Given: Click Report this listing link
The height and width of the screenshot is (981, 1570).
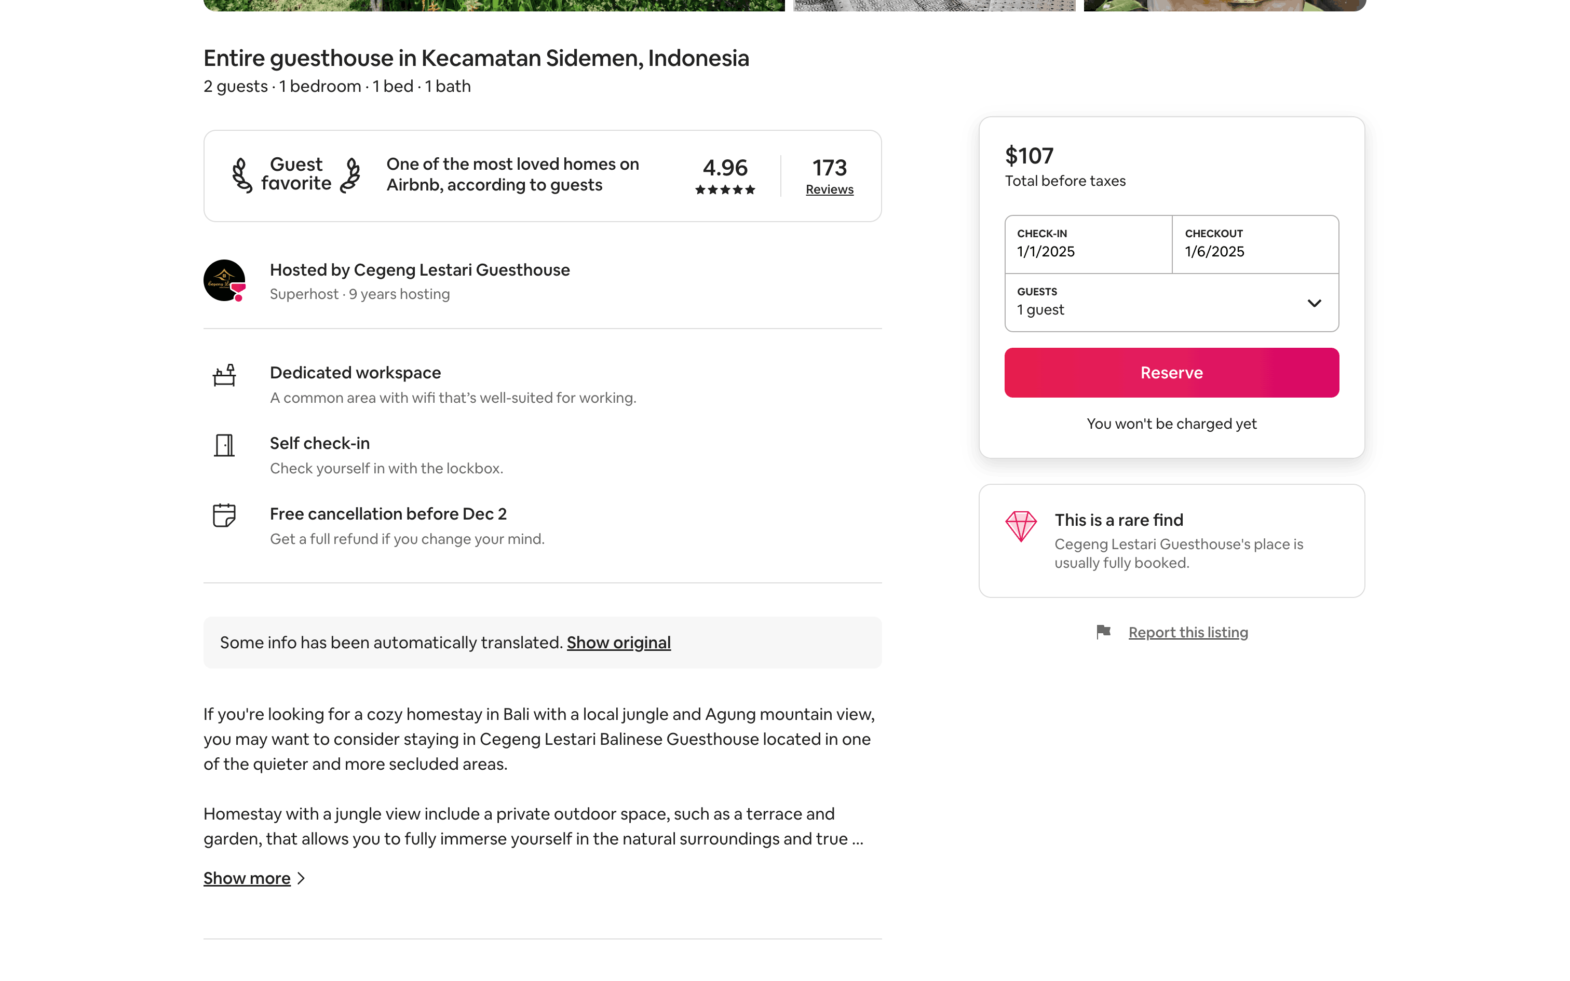Looking at the screenshot, I should click(x=1188, y=633).
